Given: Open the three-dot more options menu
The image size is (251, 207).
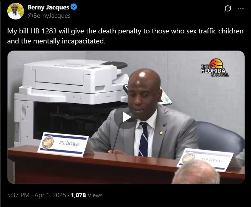Looking at the screenshot, I should [x=241, y=8].
